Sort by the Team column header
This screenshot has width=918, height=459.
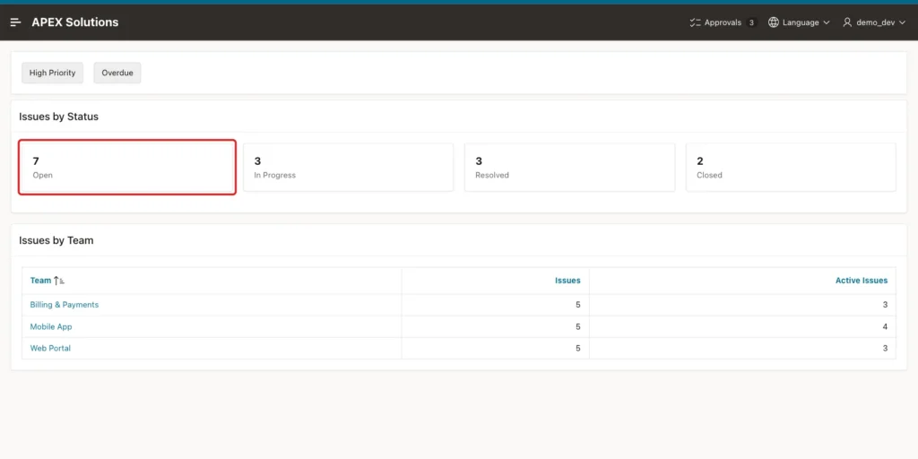[x=40, y=281]
